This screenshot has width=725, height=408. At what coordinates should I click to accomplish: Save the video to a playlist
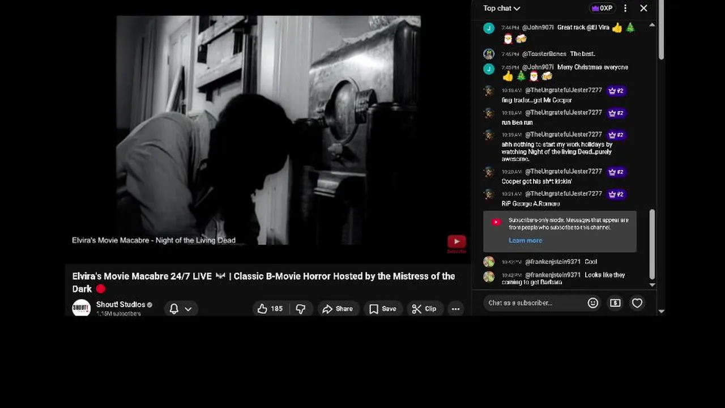pyautogui.click(x=382, y=309)
